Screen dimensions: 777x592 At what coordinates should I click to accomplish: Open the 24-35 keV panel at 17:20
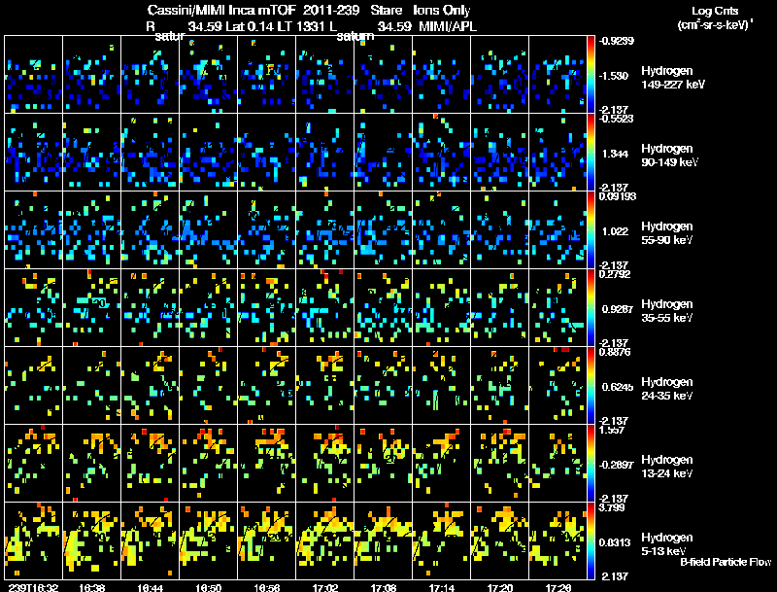[x=500, y=385]
